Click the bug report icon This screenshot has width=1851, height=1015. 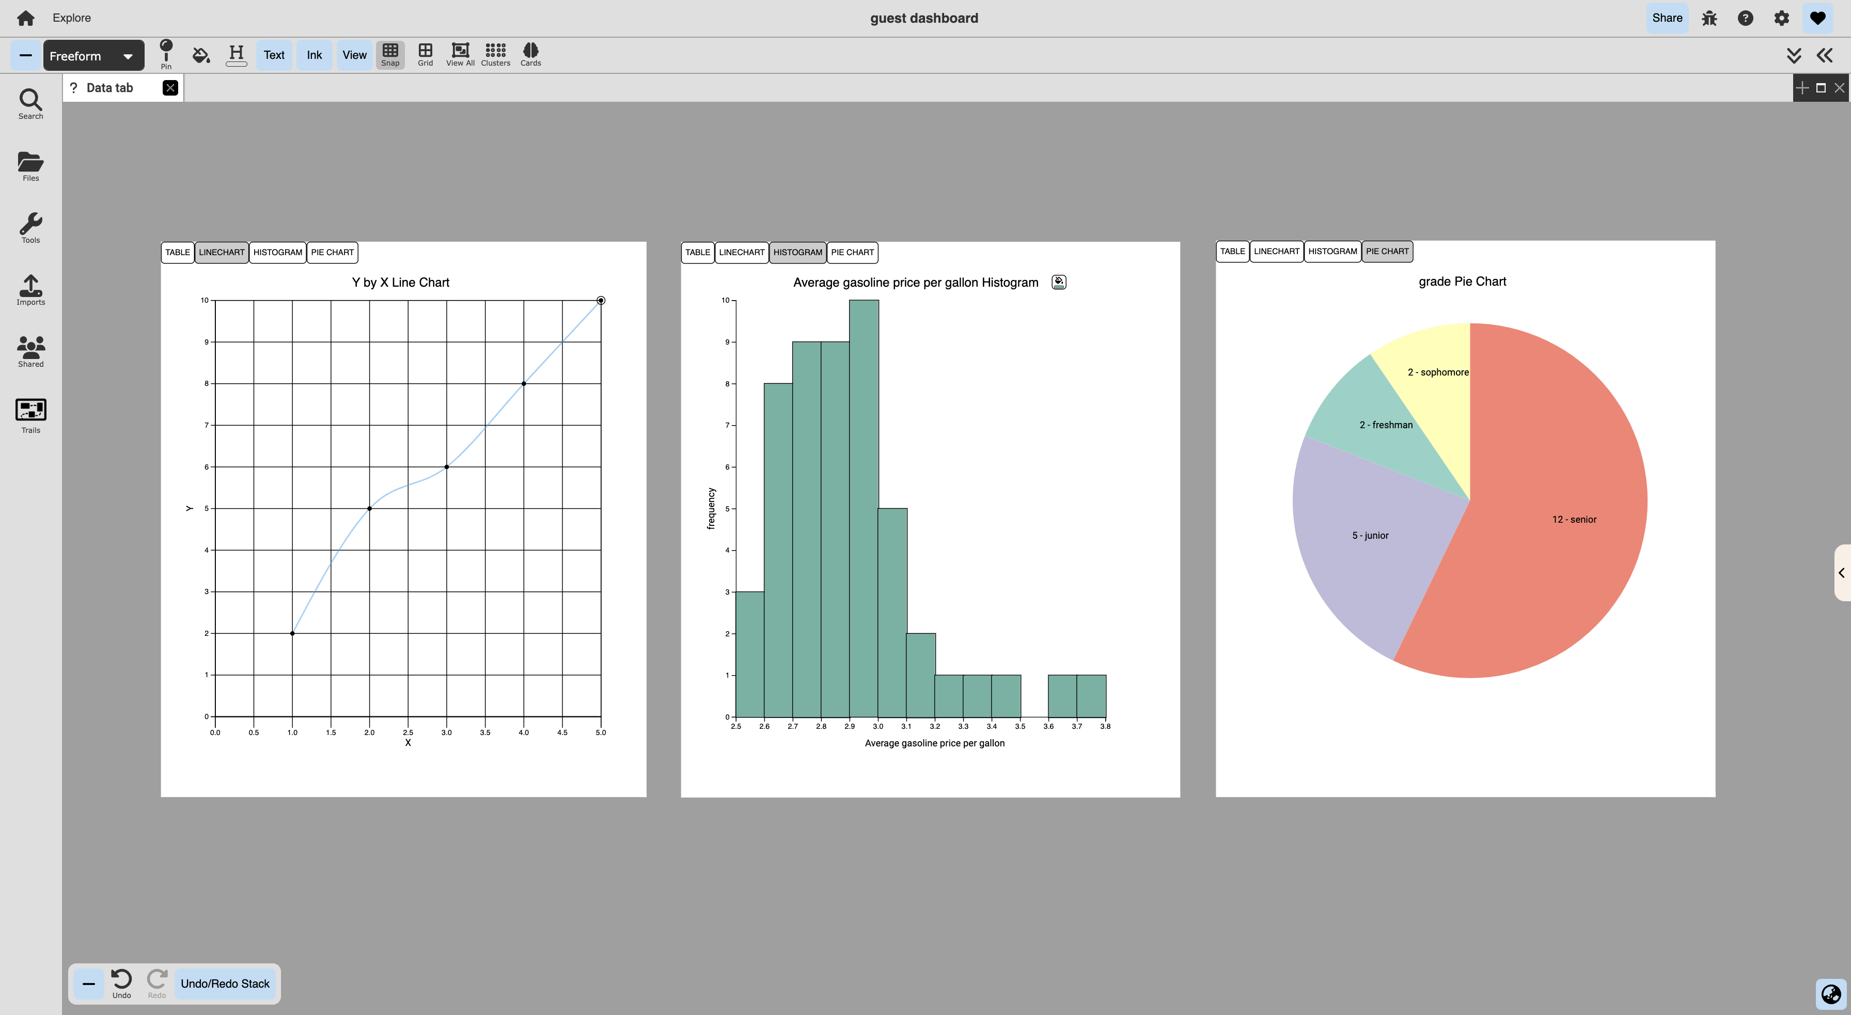coord(1709,18)
